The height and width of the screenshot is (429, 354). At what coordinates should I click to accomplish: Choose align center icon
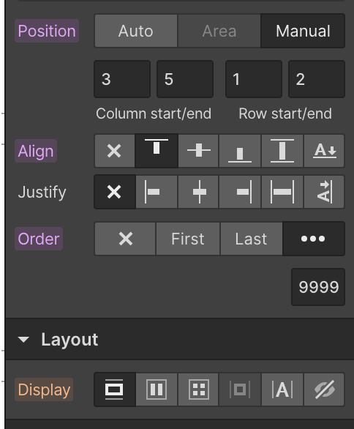pos(199,151)
